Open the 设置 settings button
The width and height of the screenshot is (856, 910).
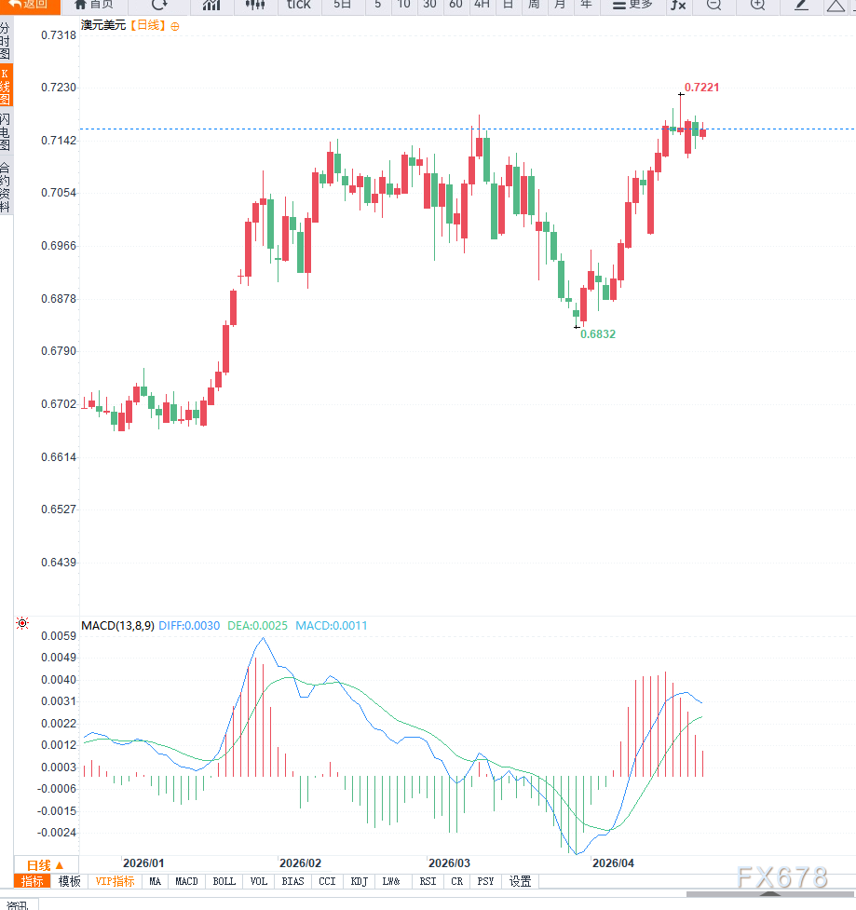tap(520, 881)
